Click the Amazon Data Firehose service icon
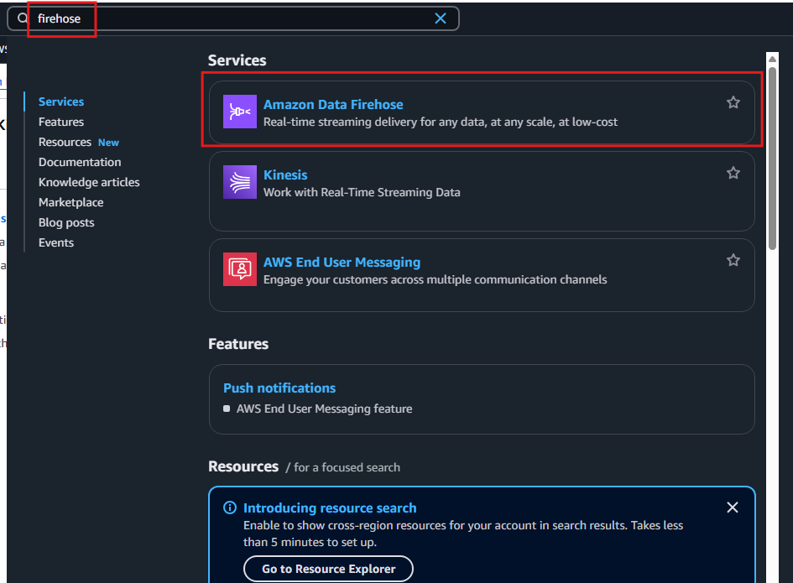 coord(240,112)
